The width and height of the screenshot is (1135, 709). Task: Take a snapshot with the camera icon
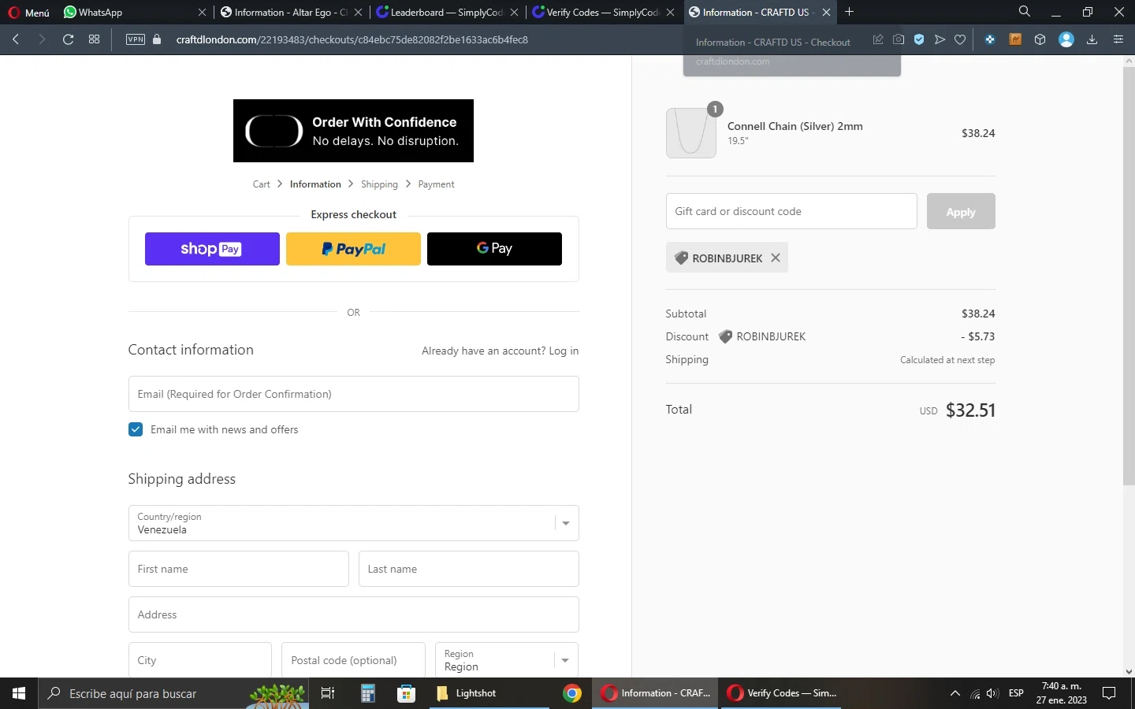click(899, 39)
